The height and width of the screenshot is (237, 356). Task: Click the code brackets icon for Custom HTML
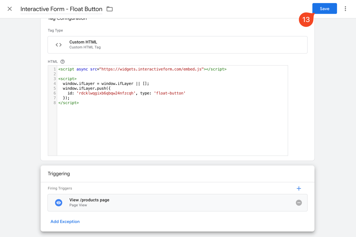pos(59,45)
